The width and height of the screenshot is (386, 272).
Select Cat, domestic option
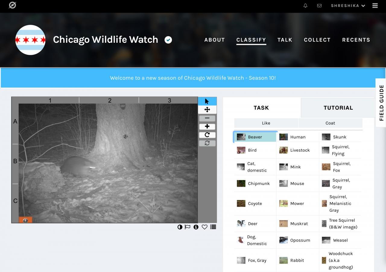point(255,167)
